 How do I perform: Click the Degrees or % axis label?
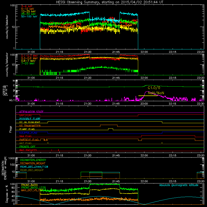(7, 194)
